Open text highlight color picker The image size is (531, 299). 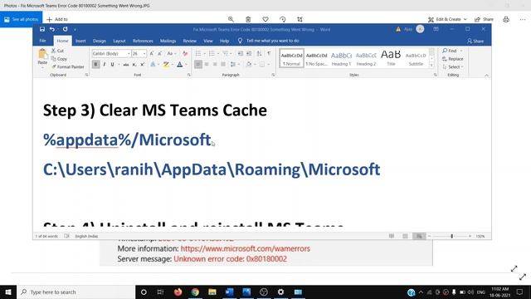click(x=166, y=65)
